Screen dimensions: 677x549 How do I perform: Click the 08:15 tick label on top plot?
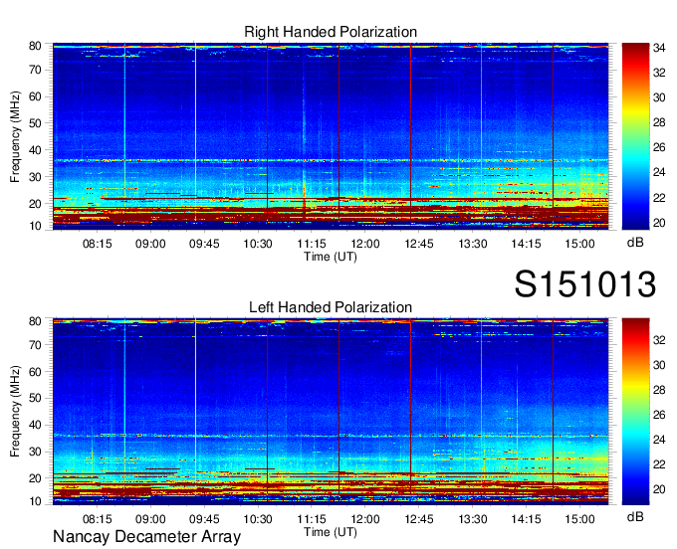coord(98,244)
